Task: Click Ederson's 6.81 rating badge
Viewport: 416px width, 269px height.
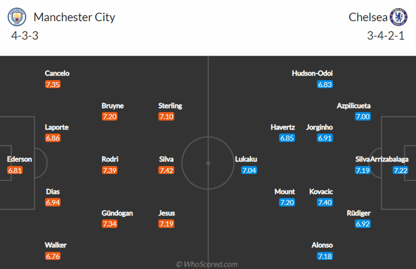Action: tap(15, 170)
